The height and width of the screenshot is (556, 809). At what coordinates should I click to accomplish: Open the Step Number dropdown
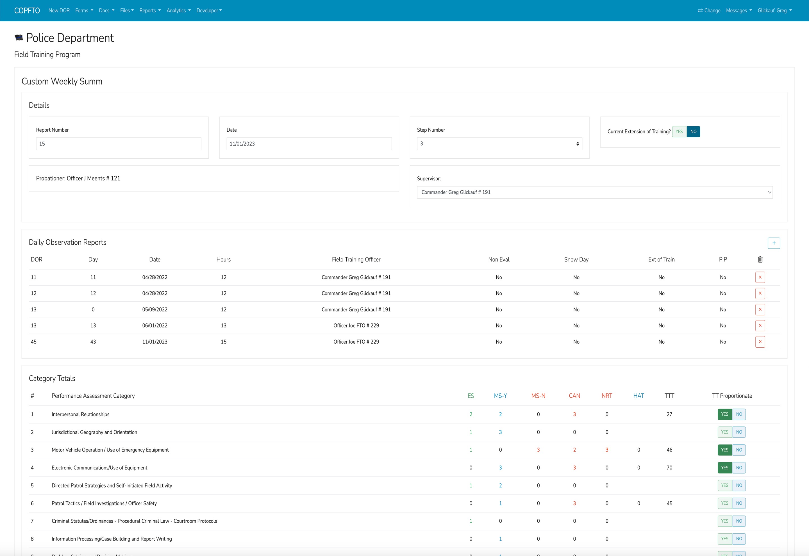[x=499, y=143]
